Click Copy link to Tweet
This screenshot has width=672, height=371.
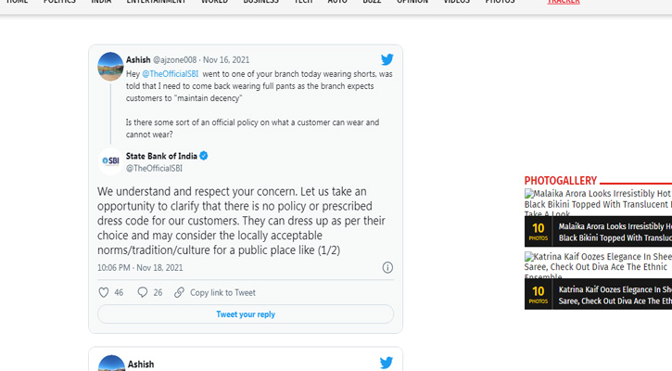click(x=222, y=292)
